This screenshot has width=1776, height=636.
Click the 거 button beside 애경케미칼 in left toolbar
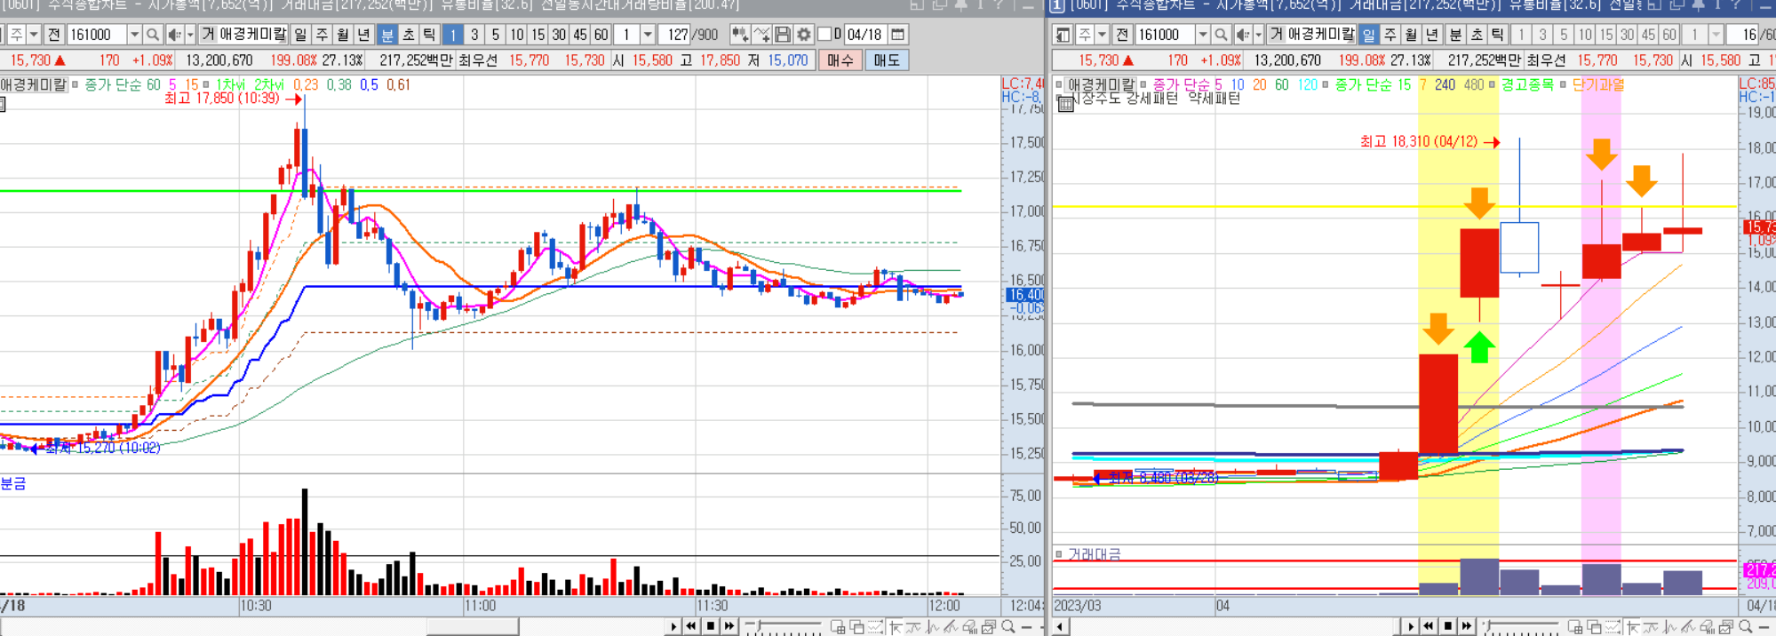pos(208,35)
